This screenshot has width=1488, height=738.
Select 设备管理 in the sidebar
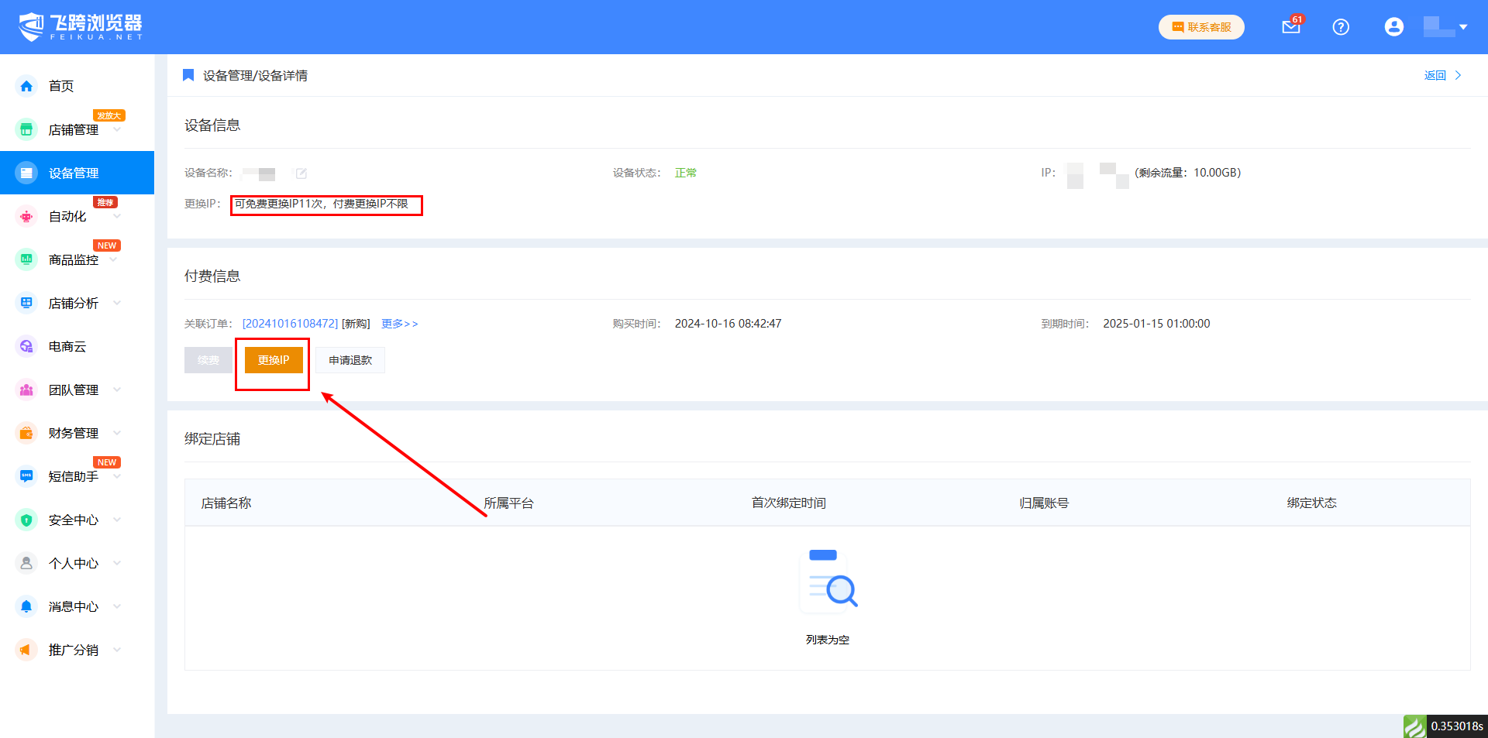click(74, 173)
